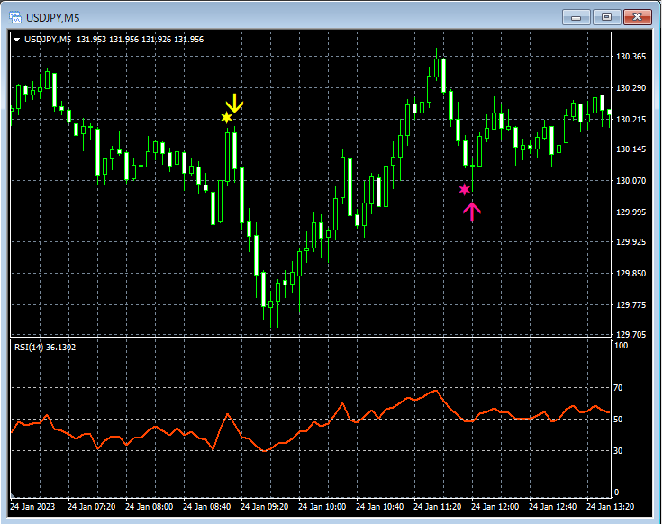Select the pink up arrow signal
The image size is (663, 524).
tap(472, 212)
